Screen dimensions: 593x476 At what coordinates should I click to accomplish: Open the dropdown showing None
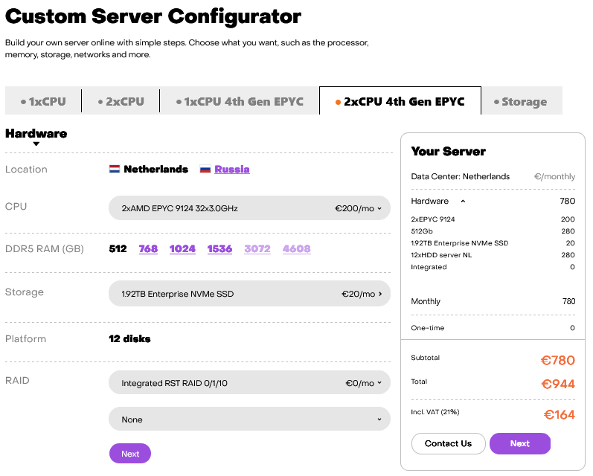coord(249,419)
